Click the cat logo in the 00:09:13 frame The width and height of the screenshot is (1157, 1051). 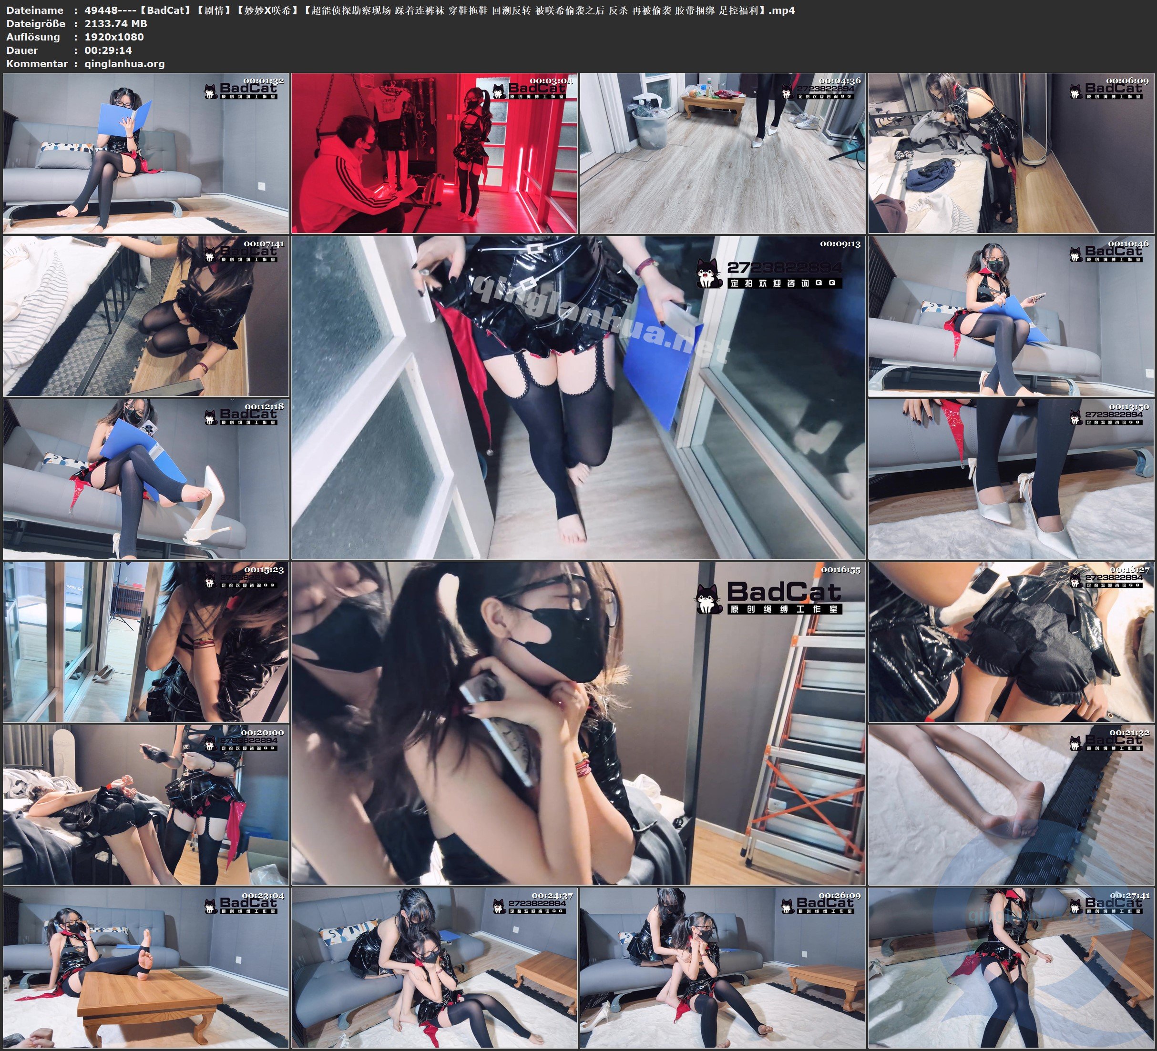709,273
